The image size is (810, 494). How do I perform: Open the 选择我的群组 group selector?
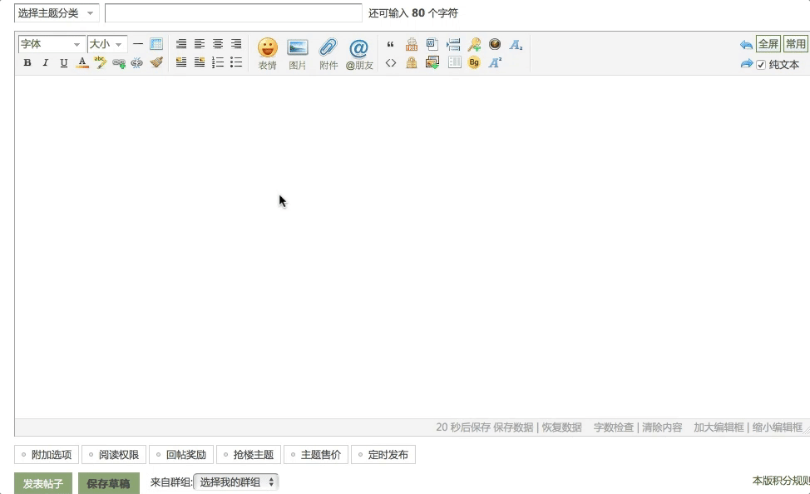(236, 482)
